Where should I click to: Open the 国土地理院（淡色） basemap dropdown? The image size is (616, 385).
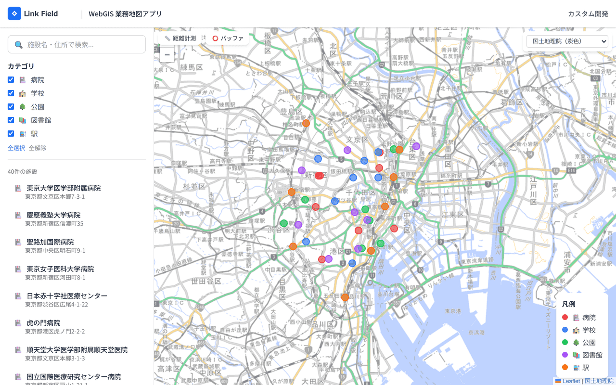click(x=567, y=41)
